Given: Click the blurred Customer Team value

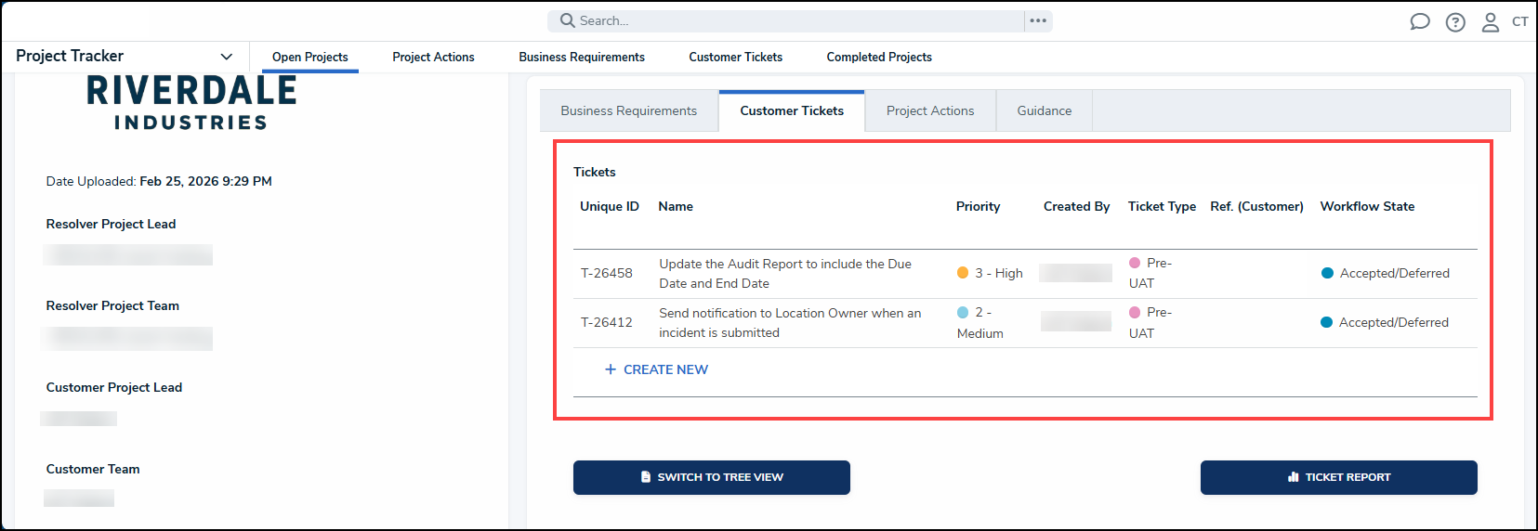Looking at the screenshot, I should point(79,499).
